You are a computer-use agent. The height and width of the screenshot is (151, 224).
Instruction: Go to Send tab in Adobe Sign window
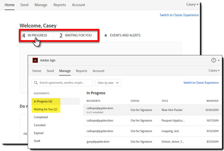click(50, 71)
